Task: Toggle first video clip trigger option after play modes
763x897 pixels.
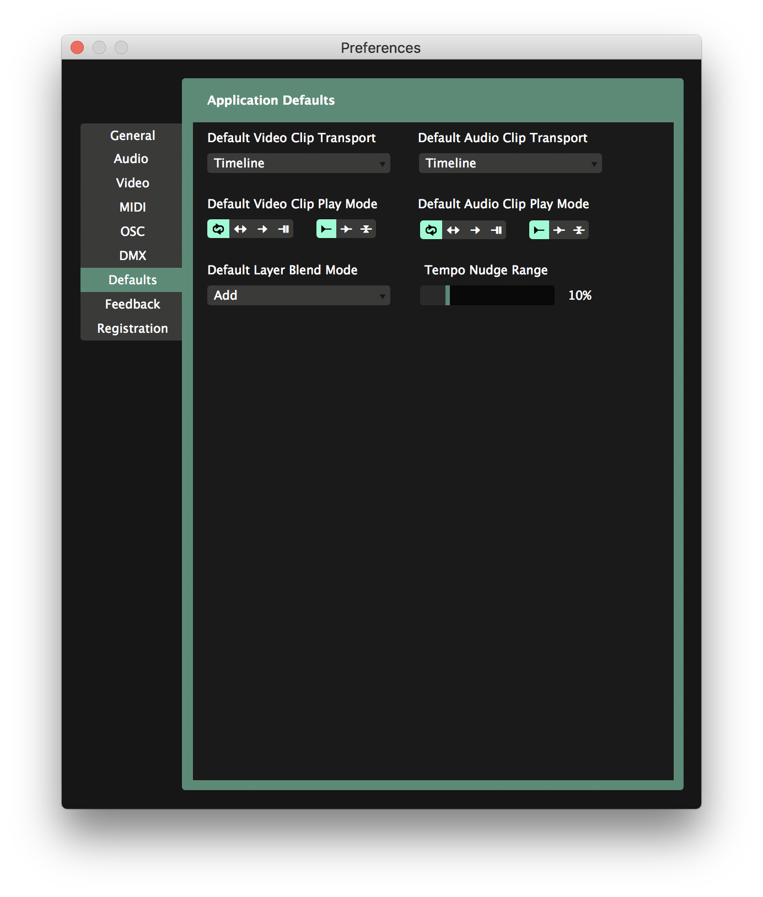Action: click(x=326, y=229)
